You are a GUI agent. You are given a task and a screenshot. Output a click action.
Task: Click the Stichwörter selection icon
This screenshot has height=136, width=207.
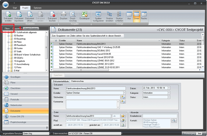(123, 97)
